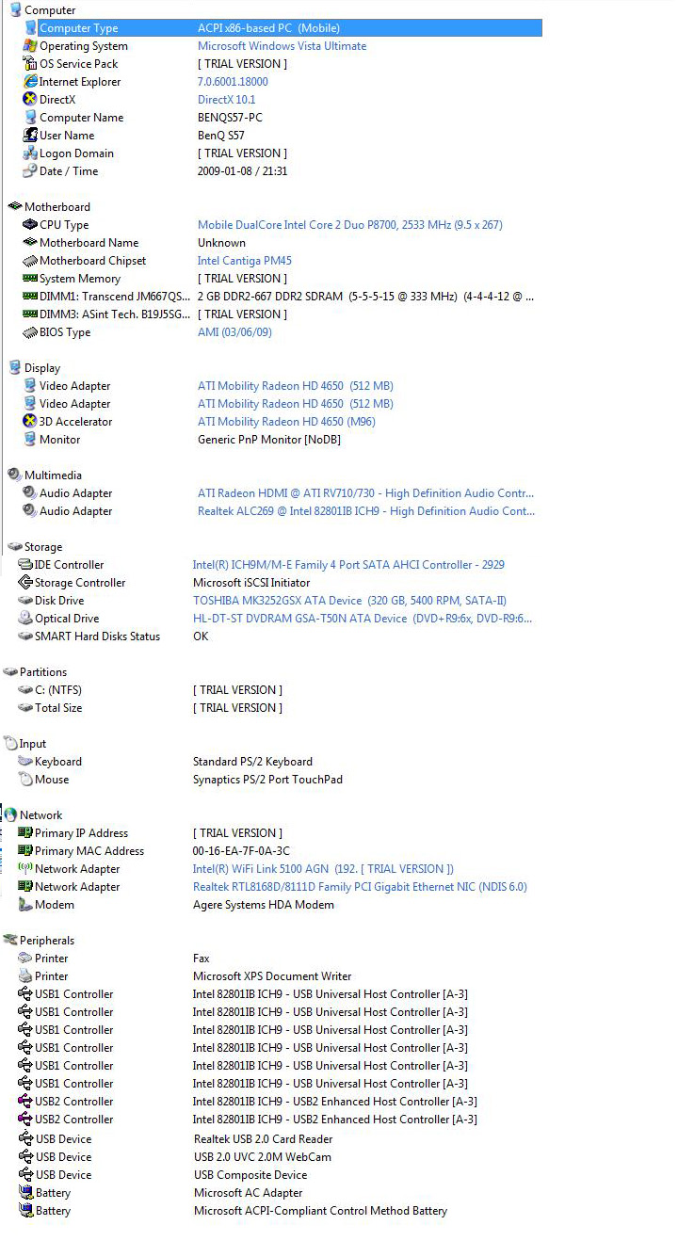Click the Network section globe icon
This screenshot has height=1257, width=678.
pos(10,815)
